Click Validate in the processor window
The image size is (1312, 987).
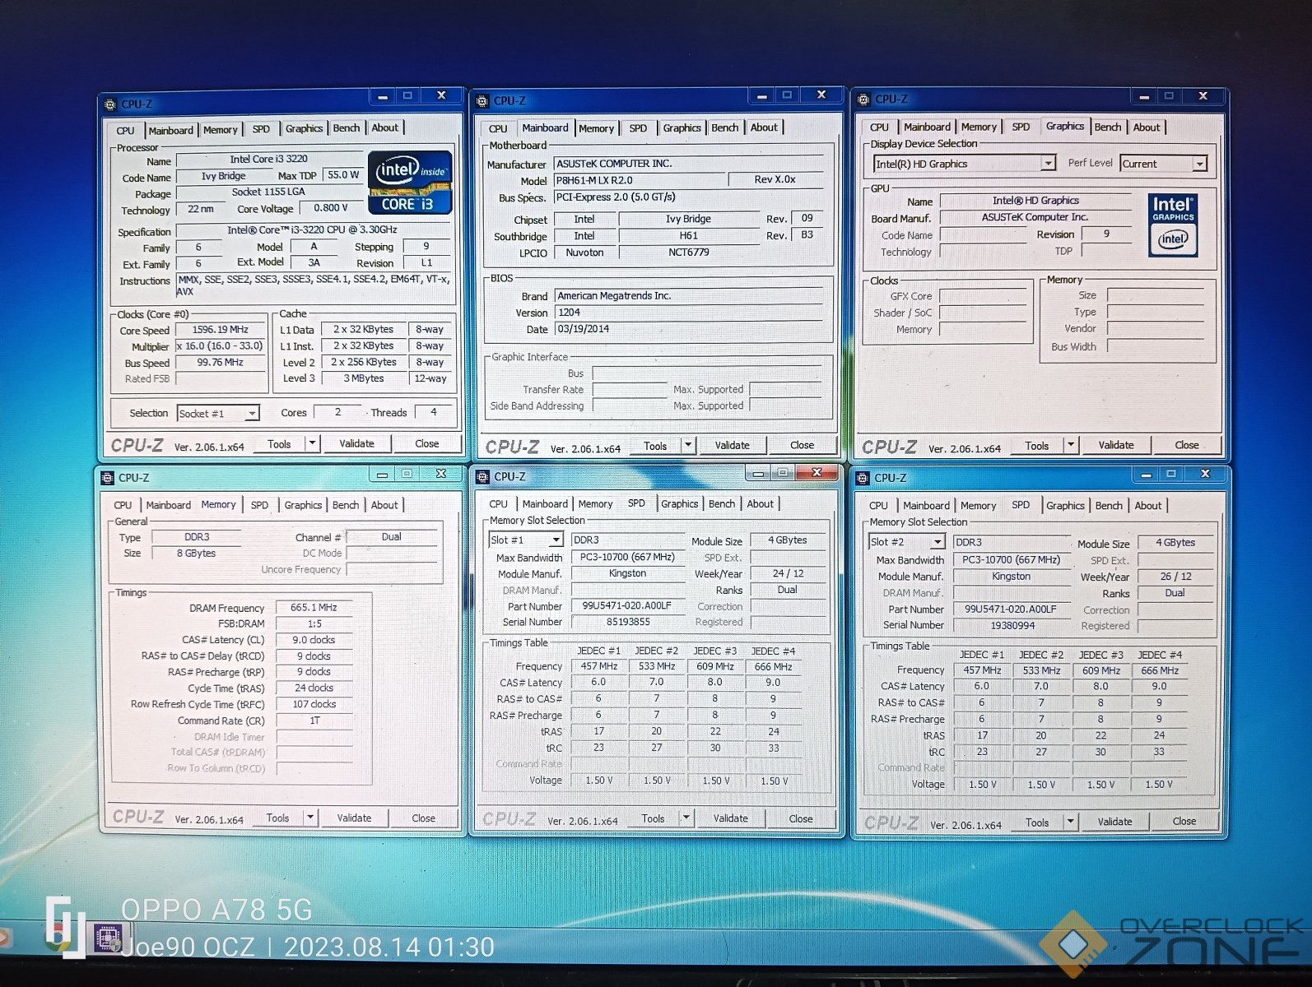coord(356,444)
